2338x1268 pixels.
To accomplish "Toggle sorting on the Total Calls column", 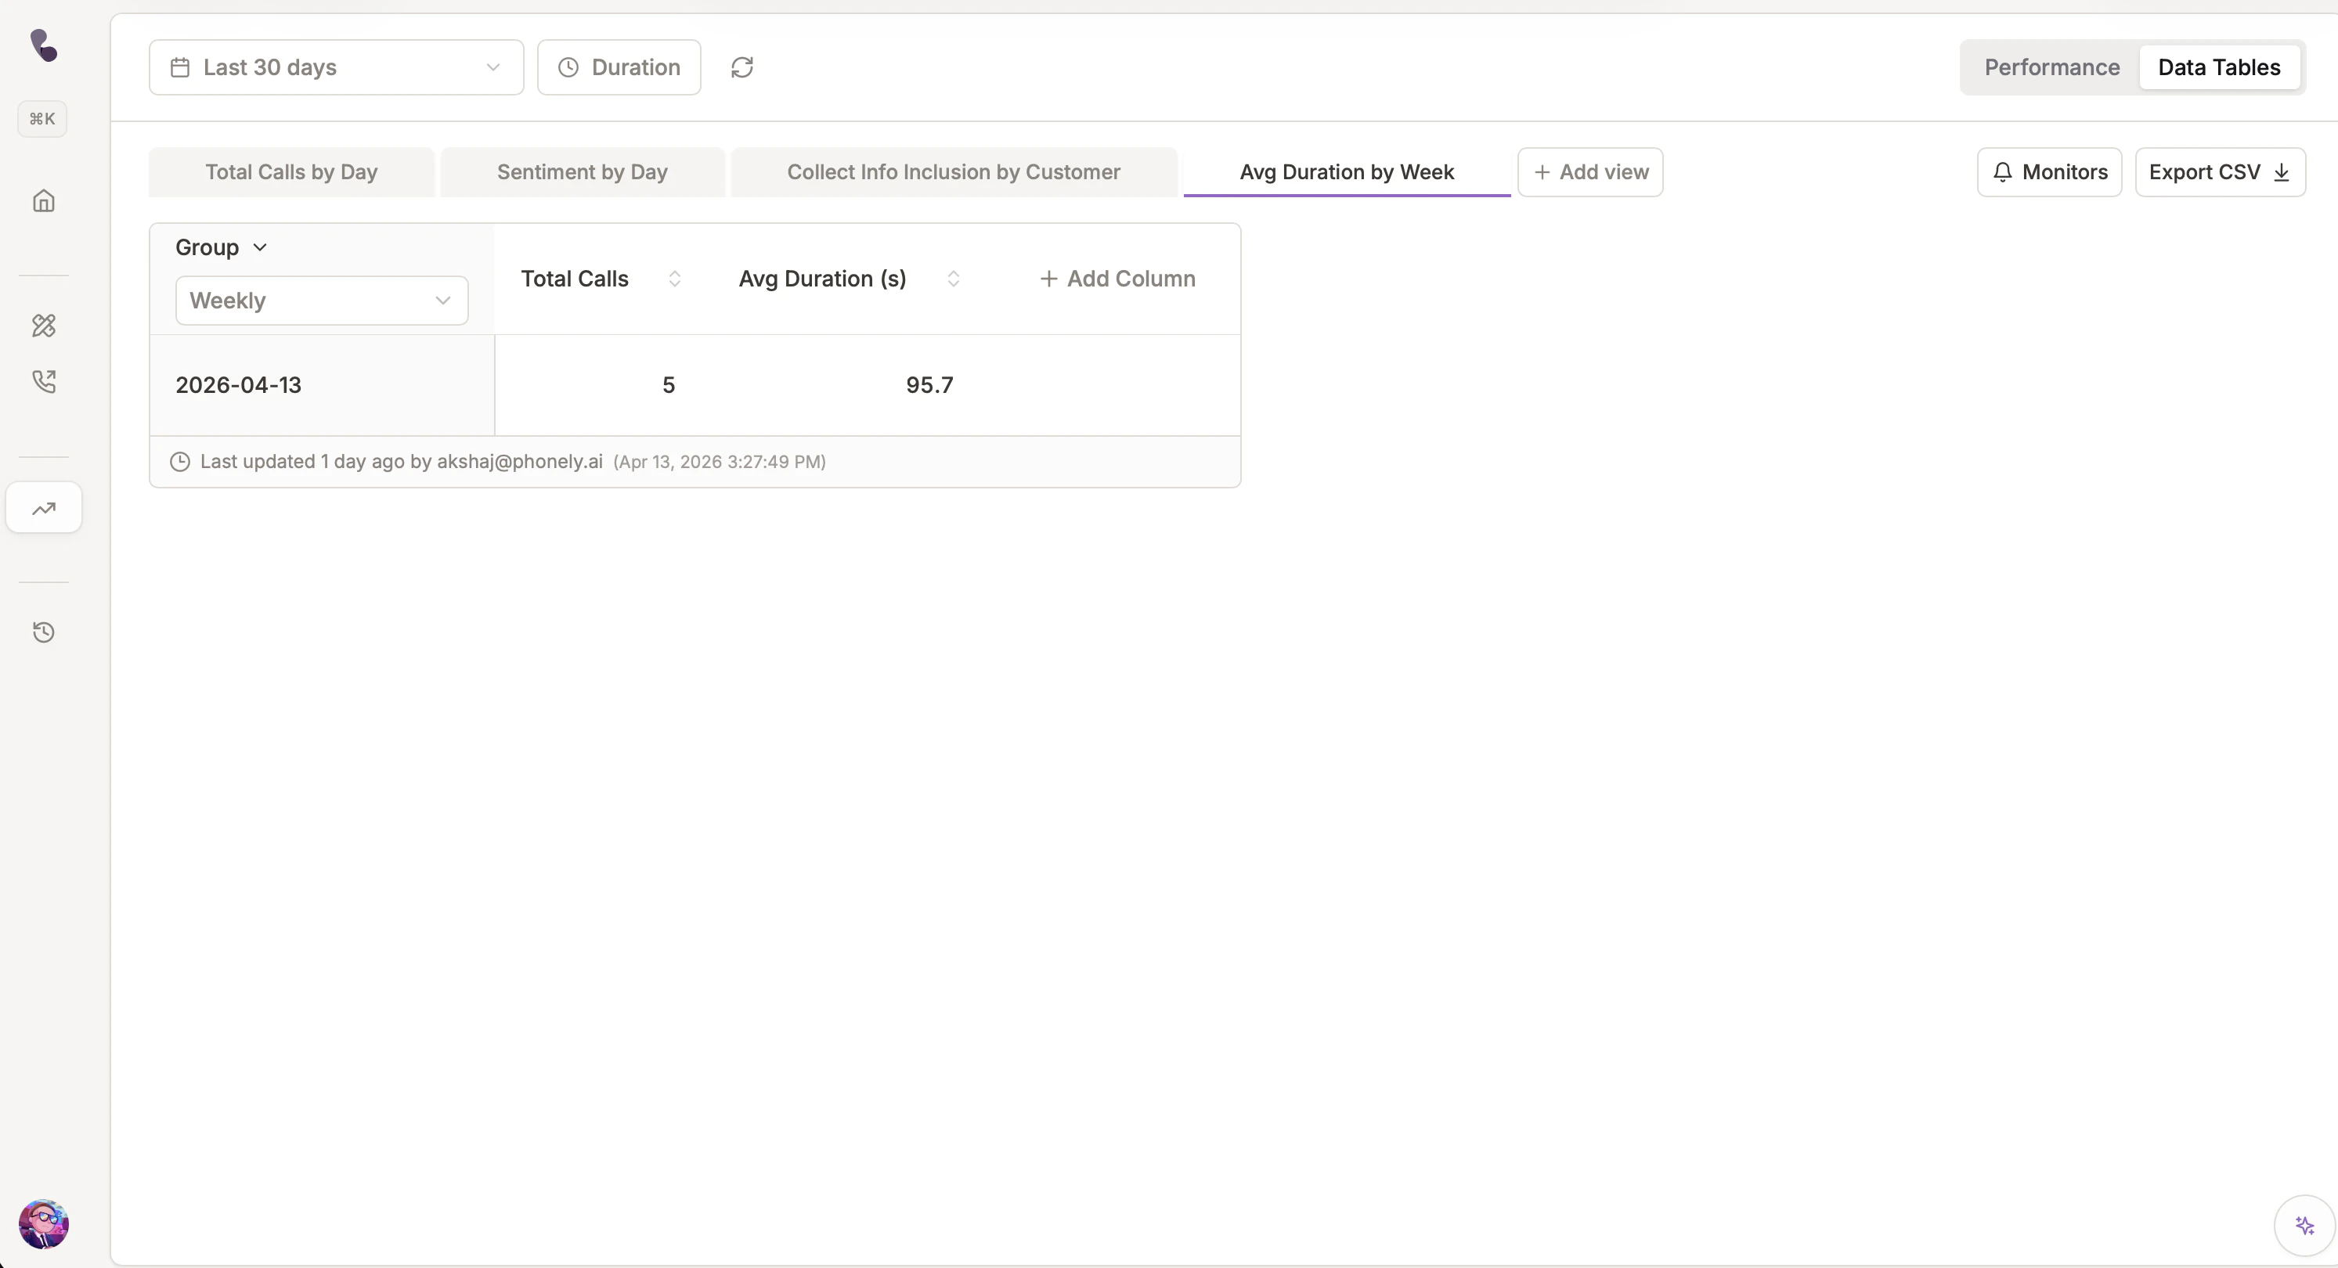I will 674,279.
